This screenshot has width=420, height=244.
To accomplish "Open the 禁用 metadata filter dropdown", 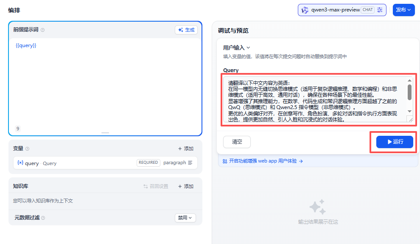I will click(185, 218).
